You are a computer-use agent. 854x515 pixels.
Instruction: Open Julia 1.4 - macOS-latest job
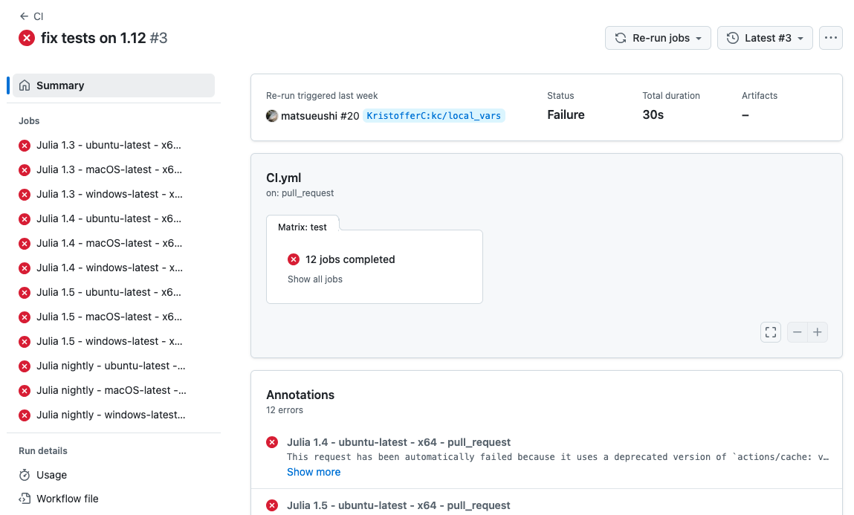109,243
